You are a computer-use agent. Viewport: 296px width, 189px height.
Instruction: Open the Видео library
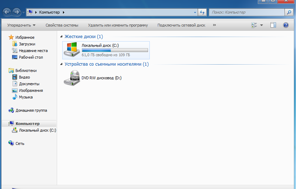[24, 77]
